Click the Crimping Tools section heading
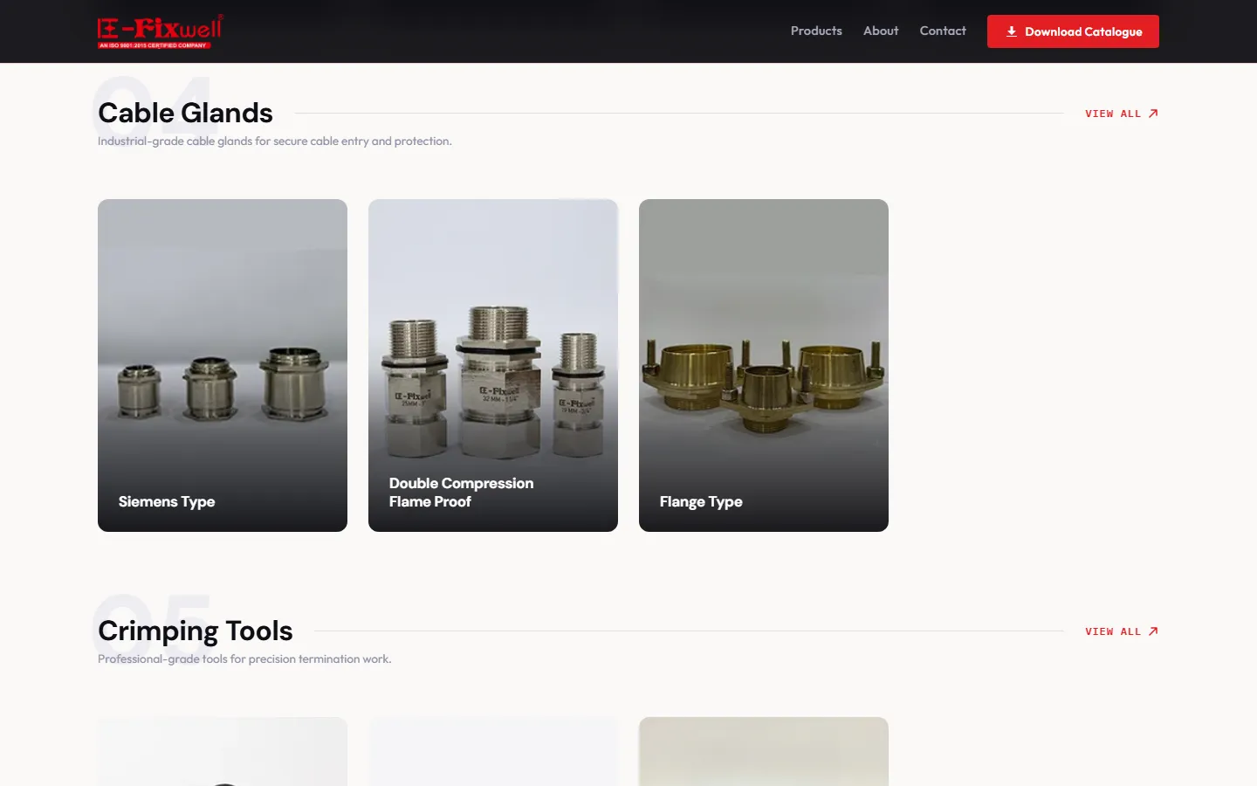Viewport: 1257px width, 786px height. (196, 631)
